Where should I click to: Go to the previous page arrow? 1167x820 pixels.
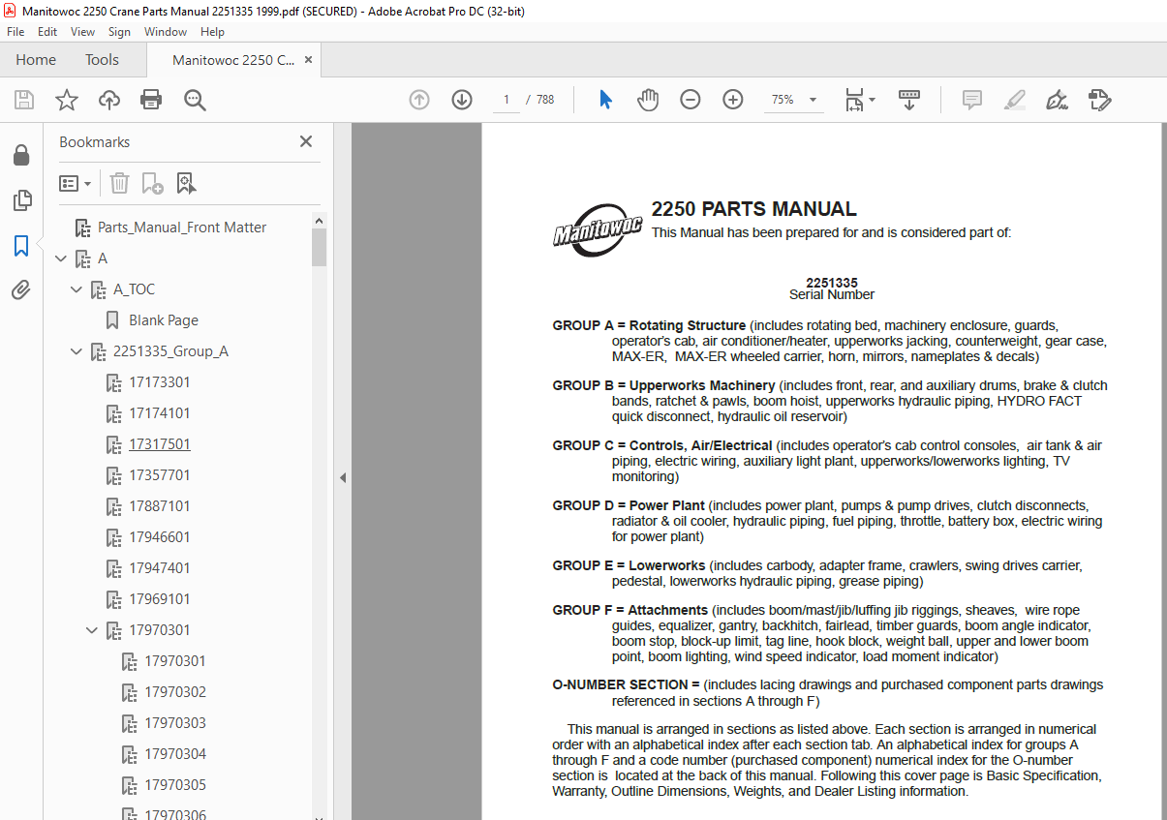point(419,100)
